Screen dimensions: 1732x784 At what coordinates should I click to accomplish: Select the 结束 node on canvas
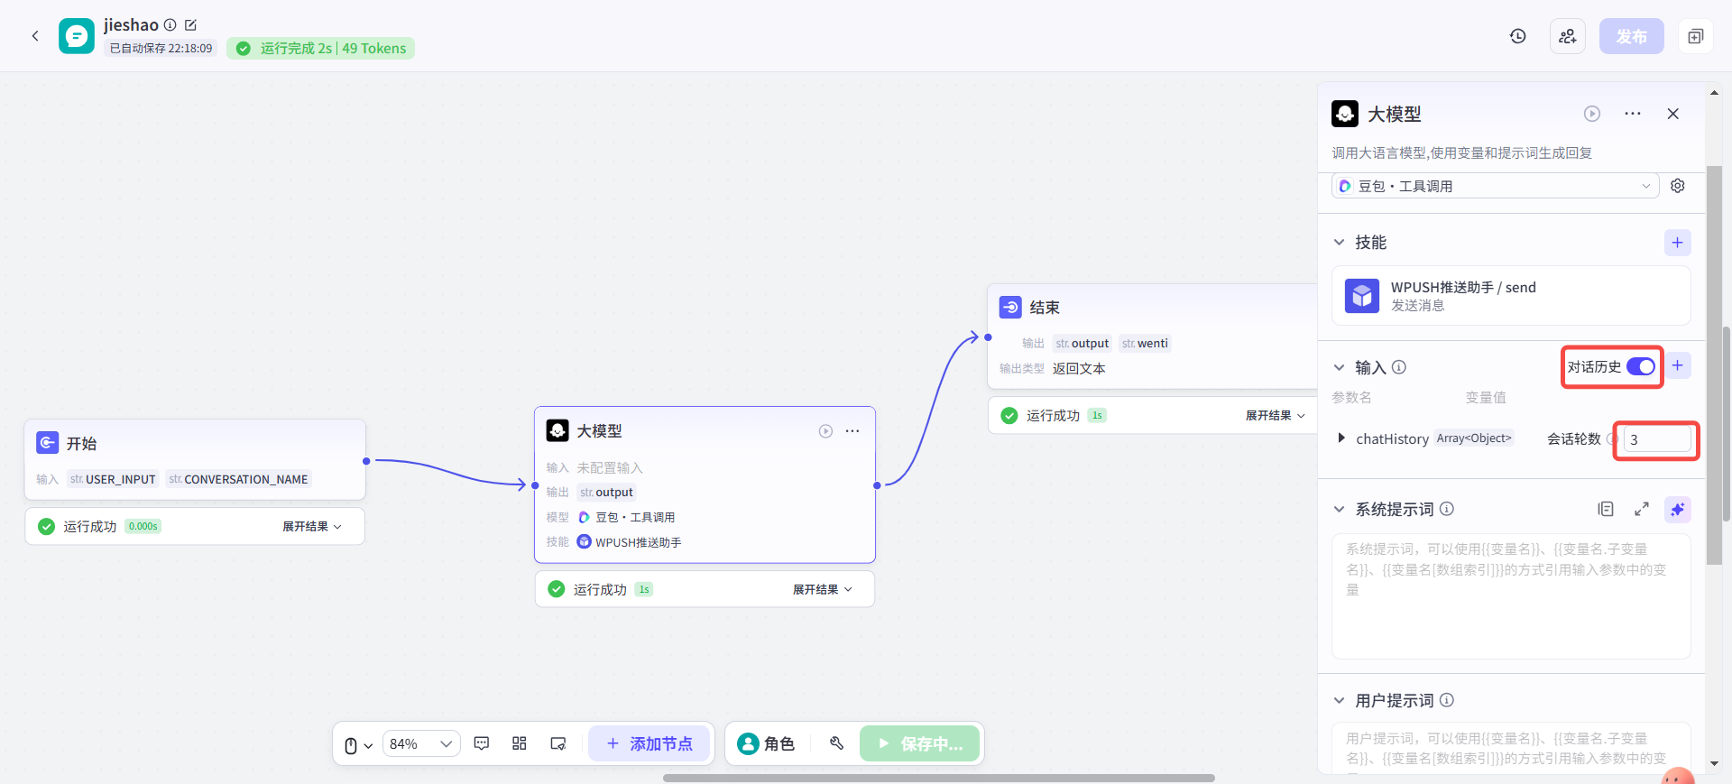point(1153,337)
